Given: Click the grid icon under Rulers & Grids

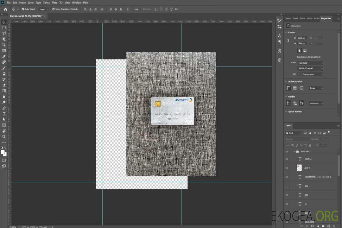Looking at the screenshot, I should pyautogui.click(x=294, y=88).
